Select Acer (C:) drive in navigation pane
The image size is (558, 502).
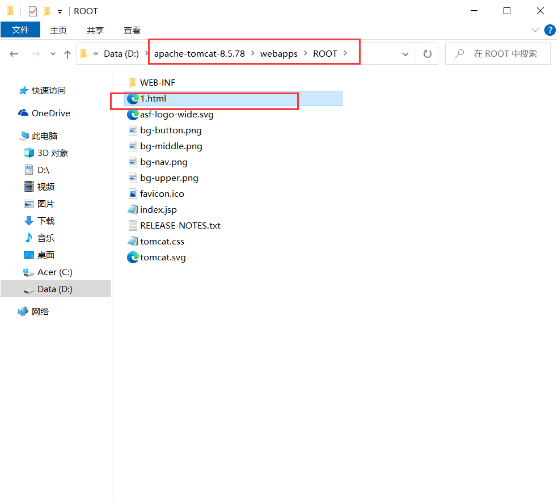point(55,272)
